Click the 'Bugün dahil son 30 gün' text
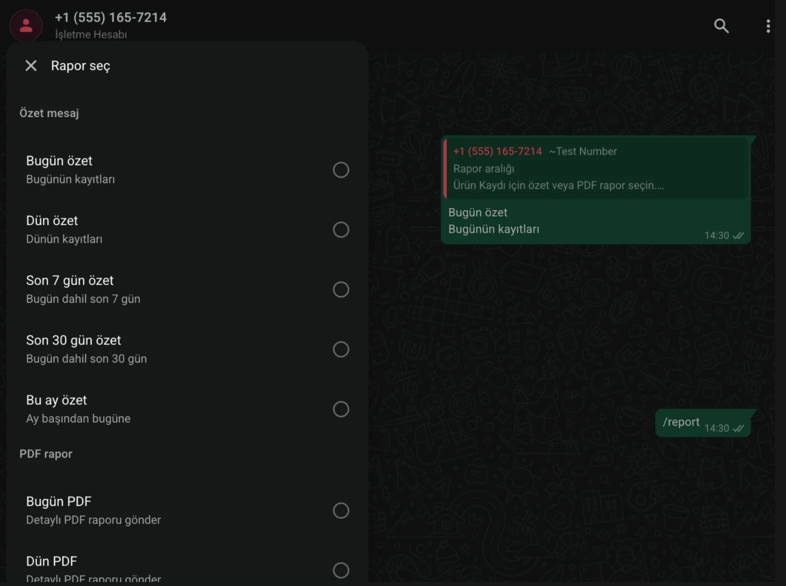 click(x=86, y=359)
